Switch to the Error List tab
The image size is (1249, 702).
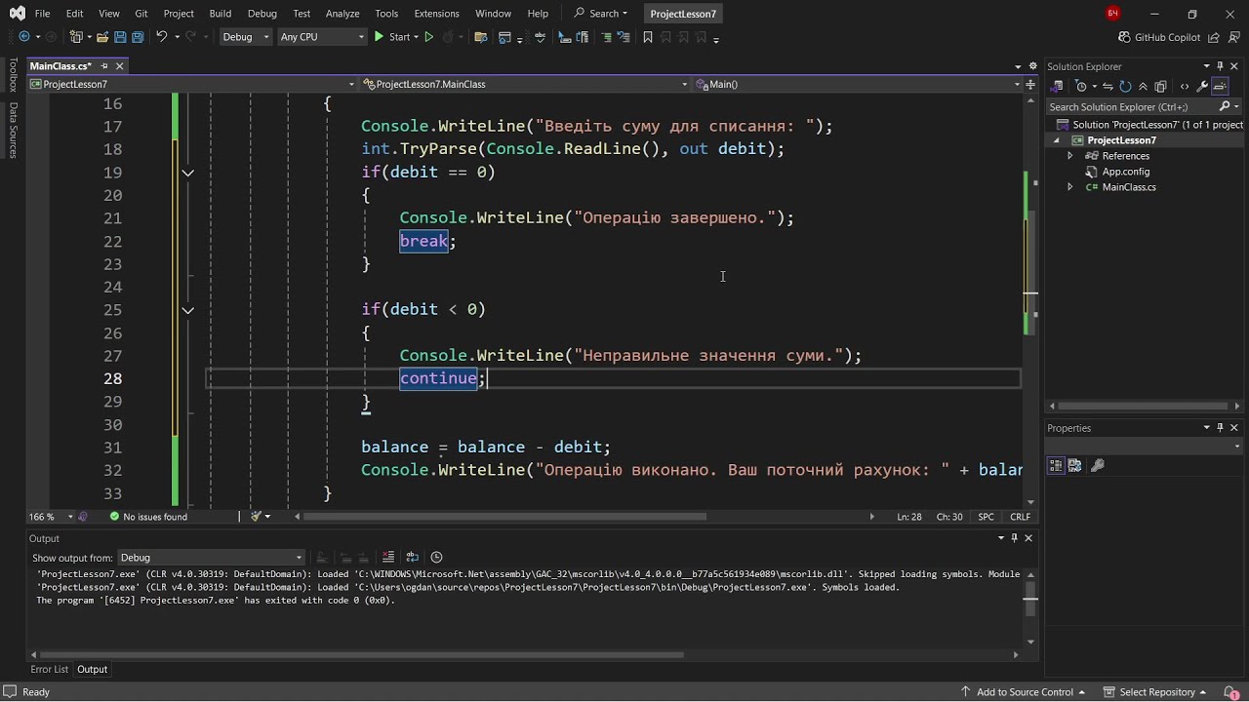pos(50,669)
